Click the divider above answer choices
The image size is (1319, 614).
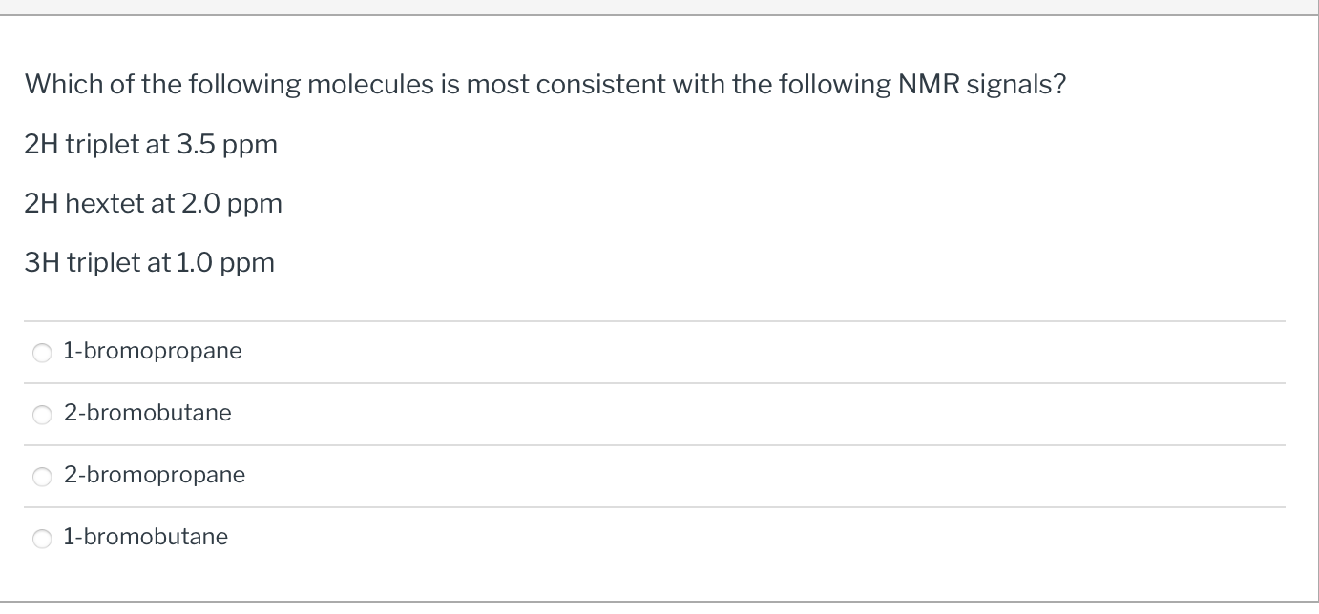[659, 320]
